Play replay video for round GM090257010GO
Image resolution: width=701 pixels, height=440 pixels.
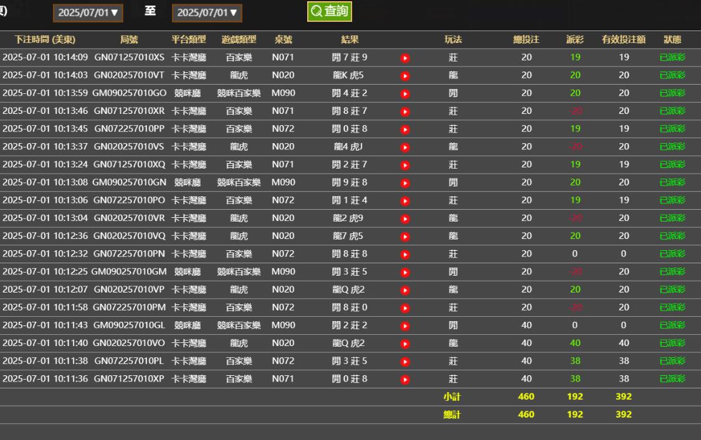point(405,94)
